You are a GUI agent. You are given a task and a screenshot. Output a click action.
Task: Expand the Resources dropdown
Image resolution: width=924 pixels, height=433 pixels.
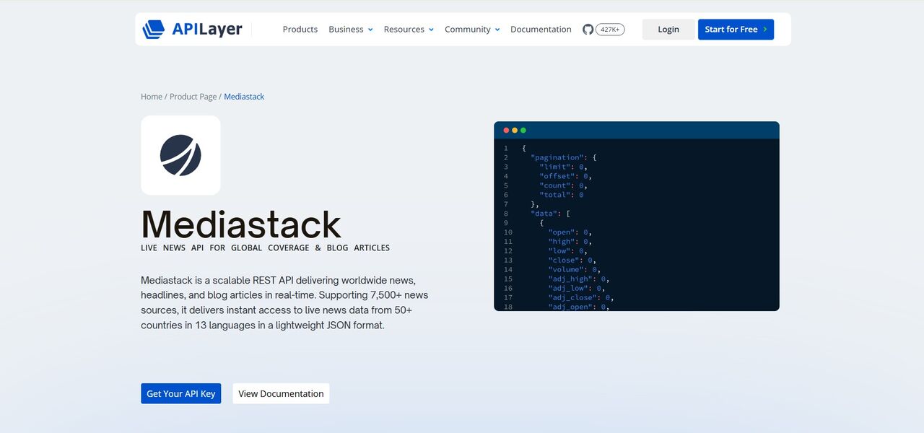(x=409, y=30)
